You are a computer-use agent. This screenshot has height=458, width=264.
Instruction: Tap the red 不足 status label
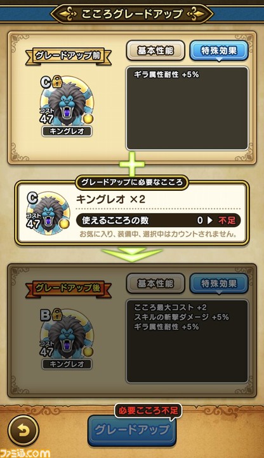227,220
